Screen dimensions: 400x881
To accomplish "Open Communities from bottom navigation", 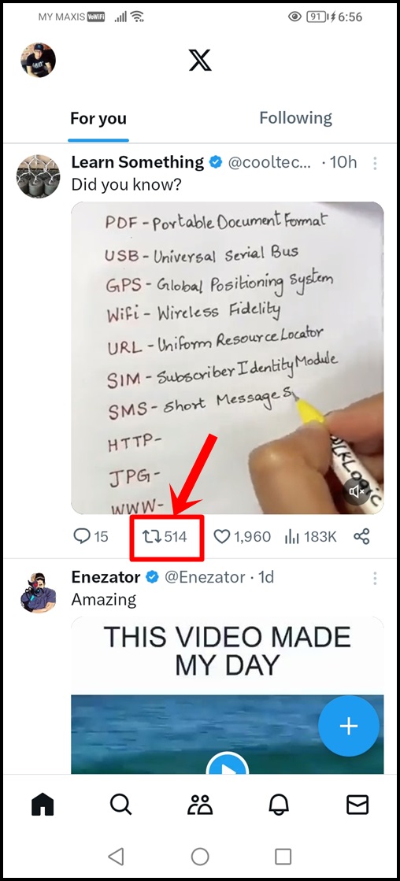I will pyautogui.click(x=200, y=805).
